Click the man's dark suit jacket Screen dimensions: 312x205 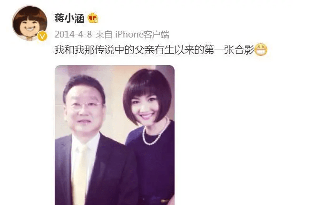pyautogui.click(x=97, y=171)
